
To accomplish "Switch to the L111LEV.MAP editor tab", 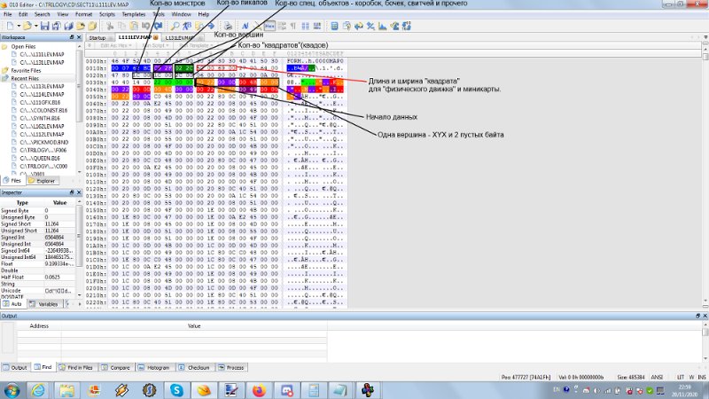I will [137, 37].
